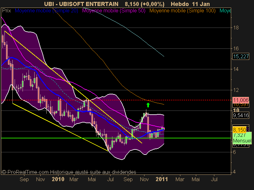
Task: Select the 'Moyenne mobile (Simple 100)' legend entry
Action: [183, 11]
